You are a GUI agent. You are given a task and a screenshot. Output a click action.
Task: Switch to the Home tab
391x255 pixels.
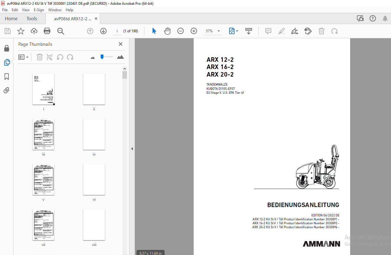click(x=11, y=19)
